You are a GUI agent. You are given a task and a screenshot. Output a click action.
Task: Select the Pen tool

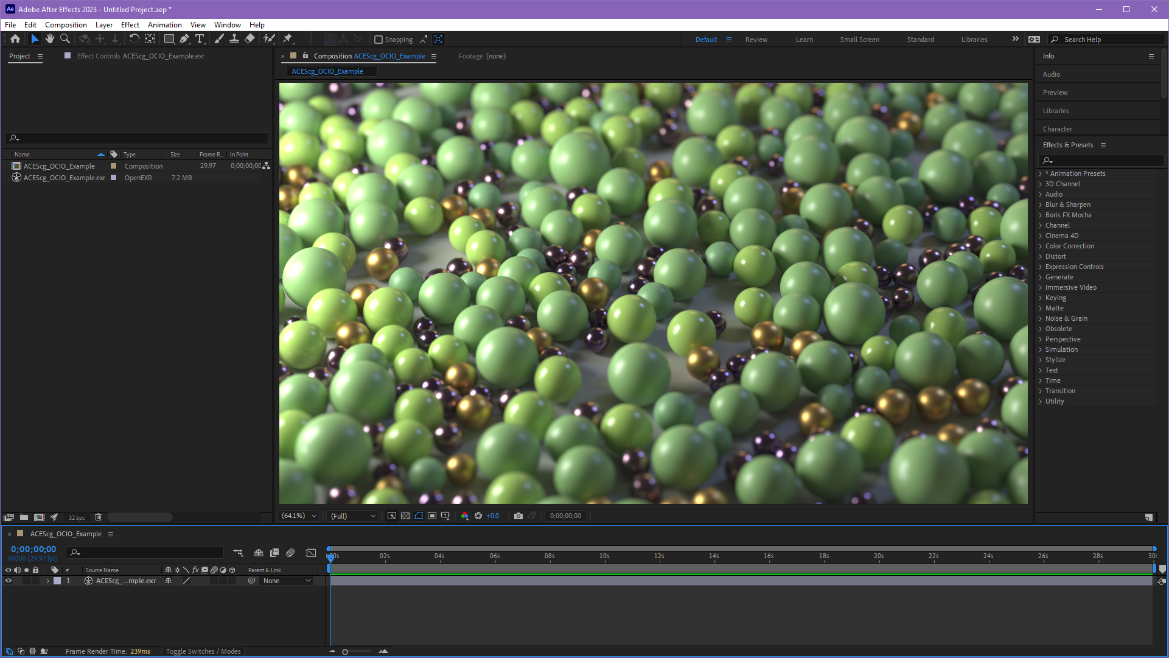(x=184, y=39)
